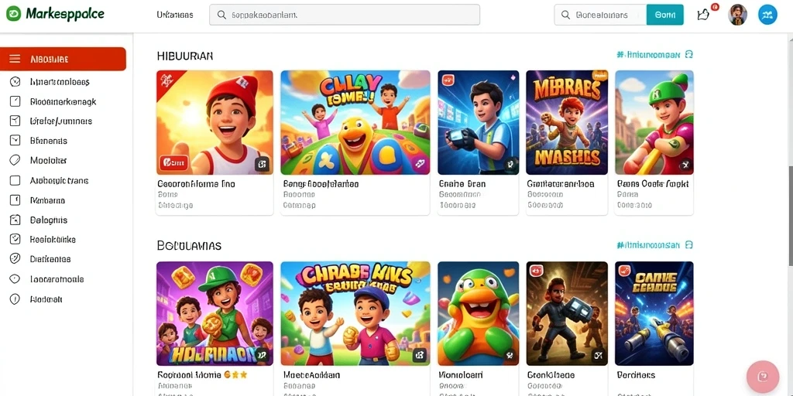Screen dimensions: 793x396
Task: Click the overlay icon on the Geooronhiorme Iino thumbnail
Action: coord(262,164)
